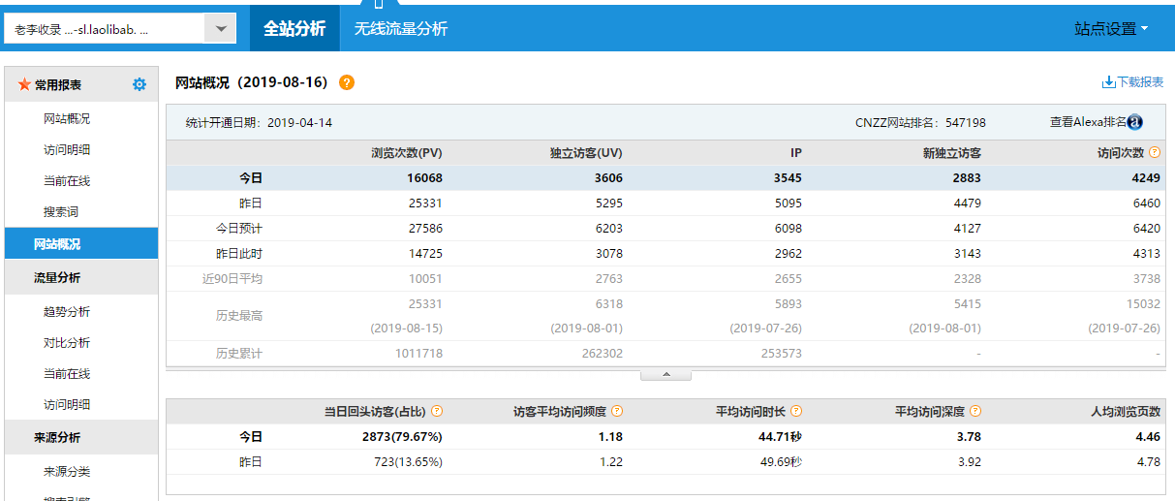Download the report via 下载报表
This screenshot has width=1175, height=501.
point(1132,82)
